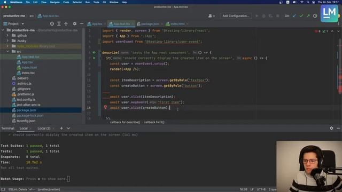Click src breadcrumb in navigation bar
Viewport: 342px width, 192px height.
(32, 16)
